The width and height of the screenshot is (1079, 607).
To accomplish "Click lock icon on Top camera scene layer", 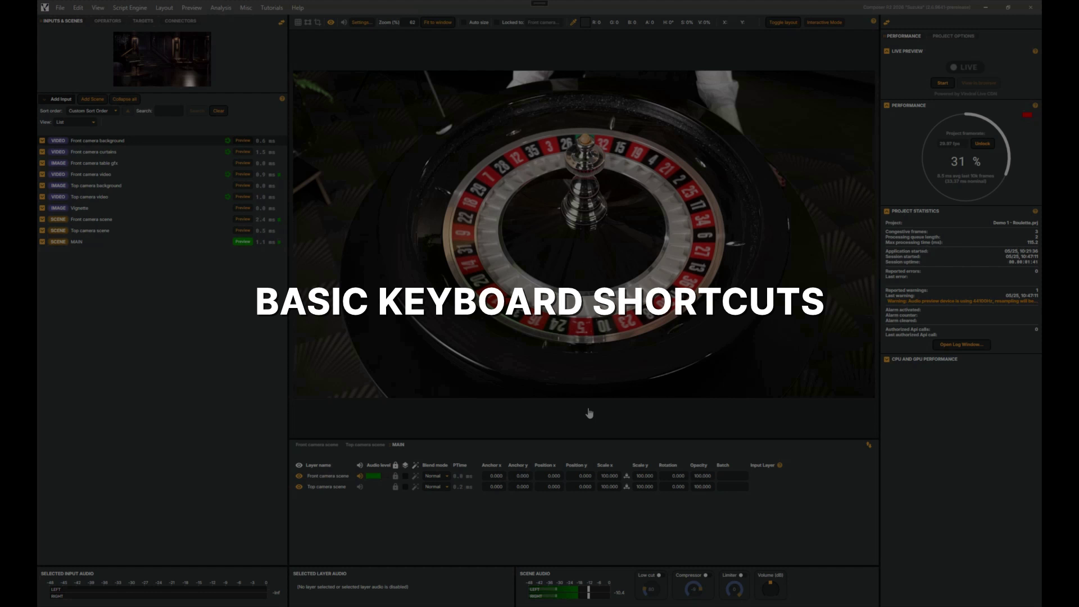I will point(395,487).
